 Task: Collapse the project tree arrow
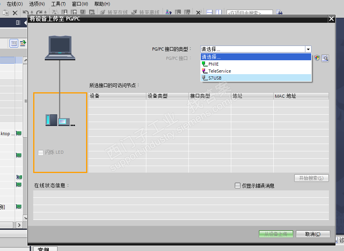pos(25,23)
